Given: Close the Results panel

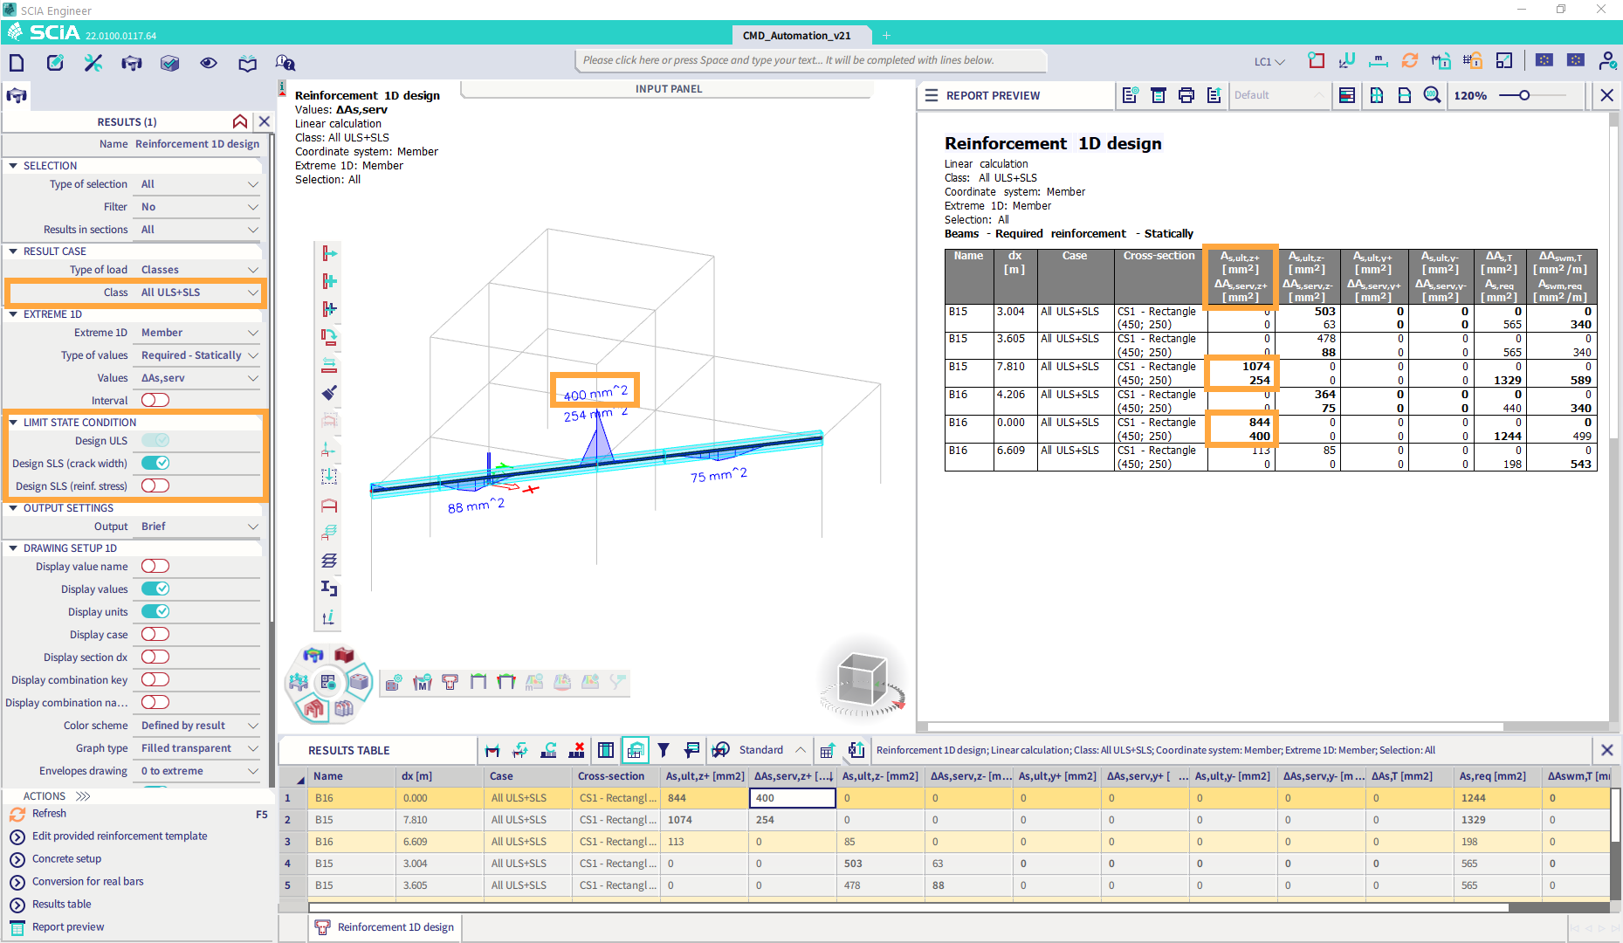Looking at the screenshot, I should click(x=265, y=121).
